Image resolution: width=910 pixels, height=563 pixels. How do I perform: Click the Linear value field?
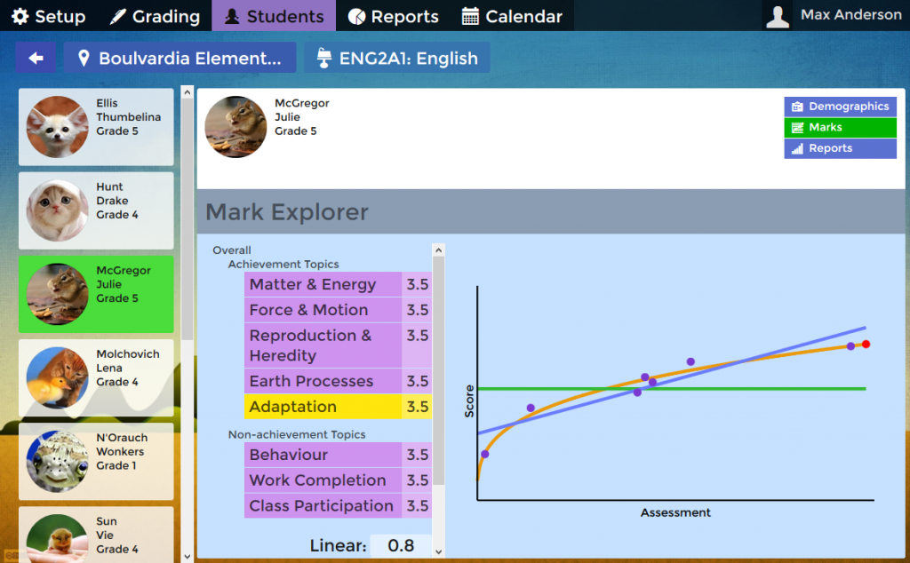tap(400, 546)
